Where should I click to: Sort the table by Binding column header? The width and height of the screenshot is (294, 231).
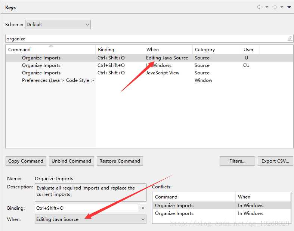(120, 49)
